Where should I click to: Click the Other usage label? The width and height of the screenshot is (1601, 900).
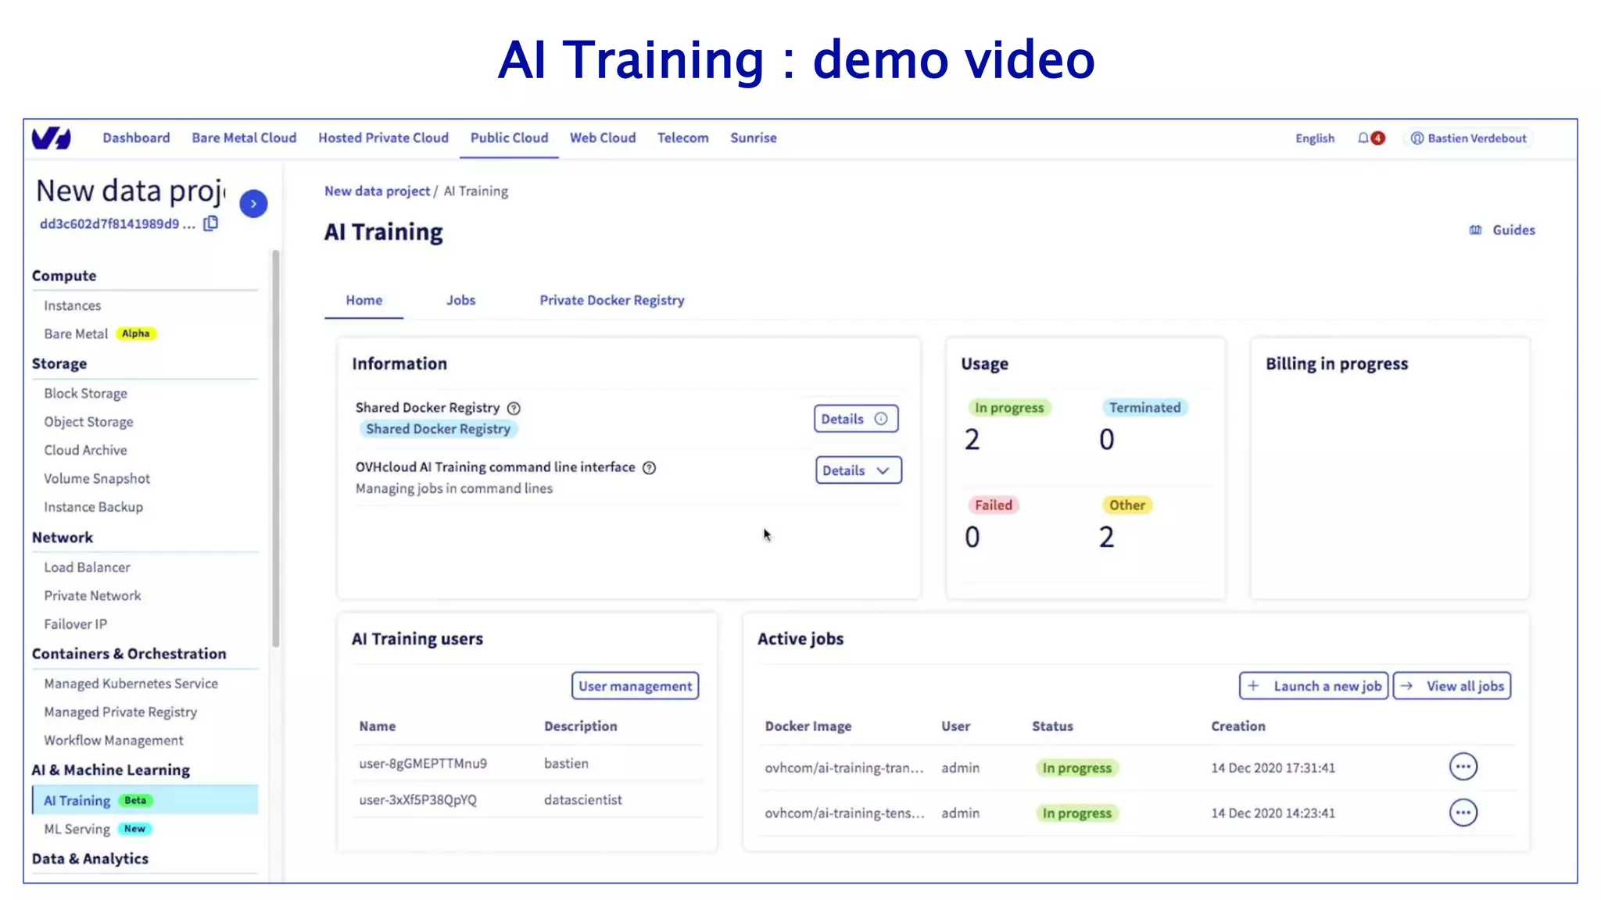tap(1126, 505)
